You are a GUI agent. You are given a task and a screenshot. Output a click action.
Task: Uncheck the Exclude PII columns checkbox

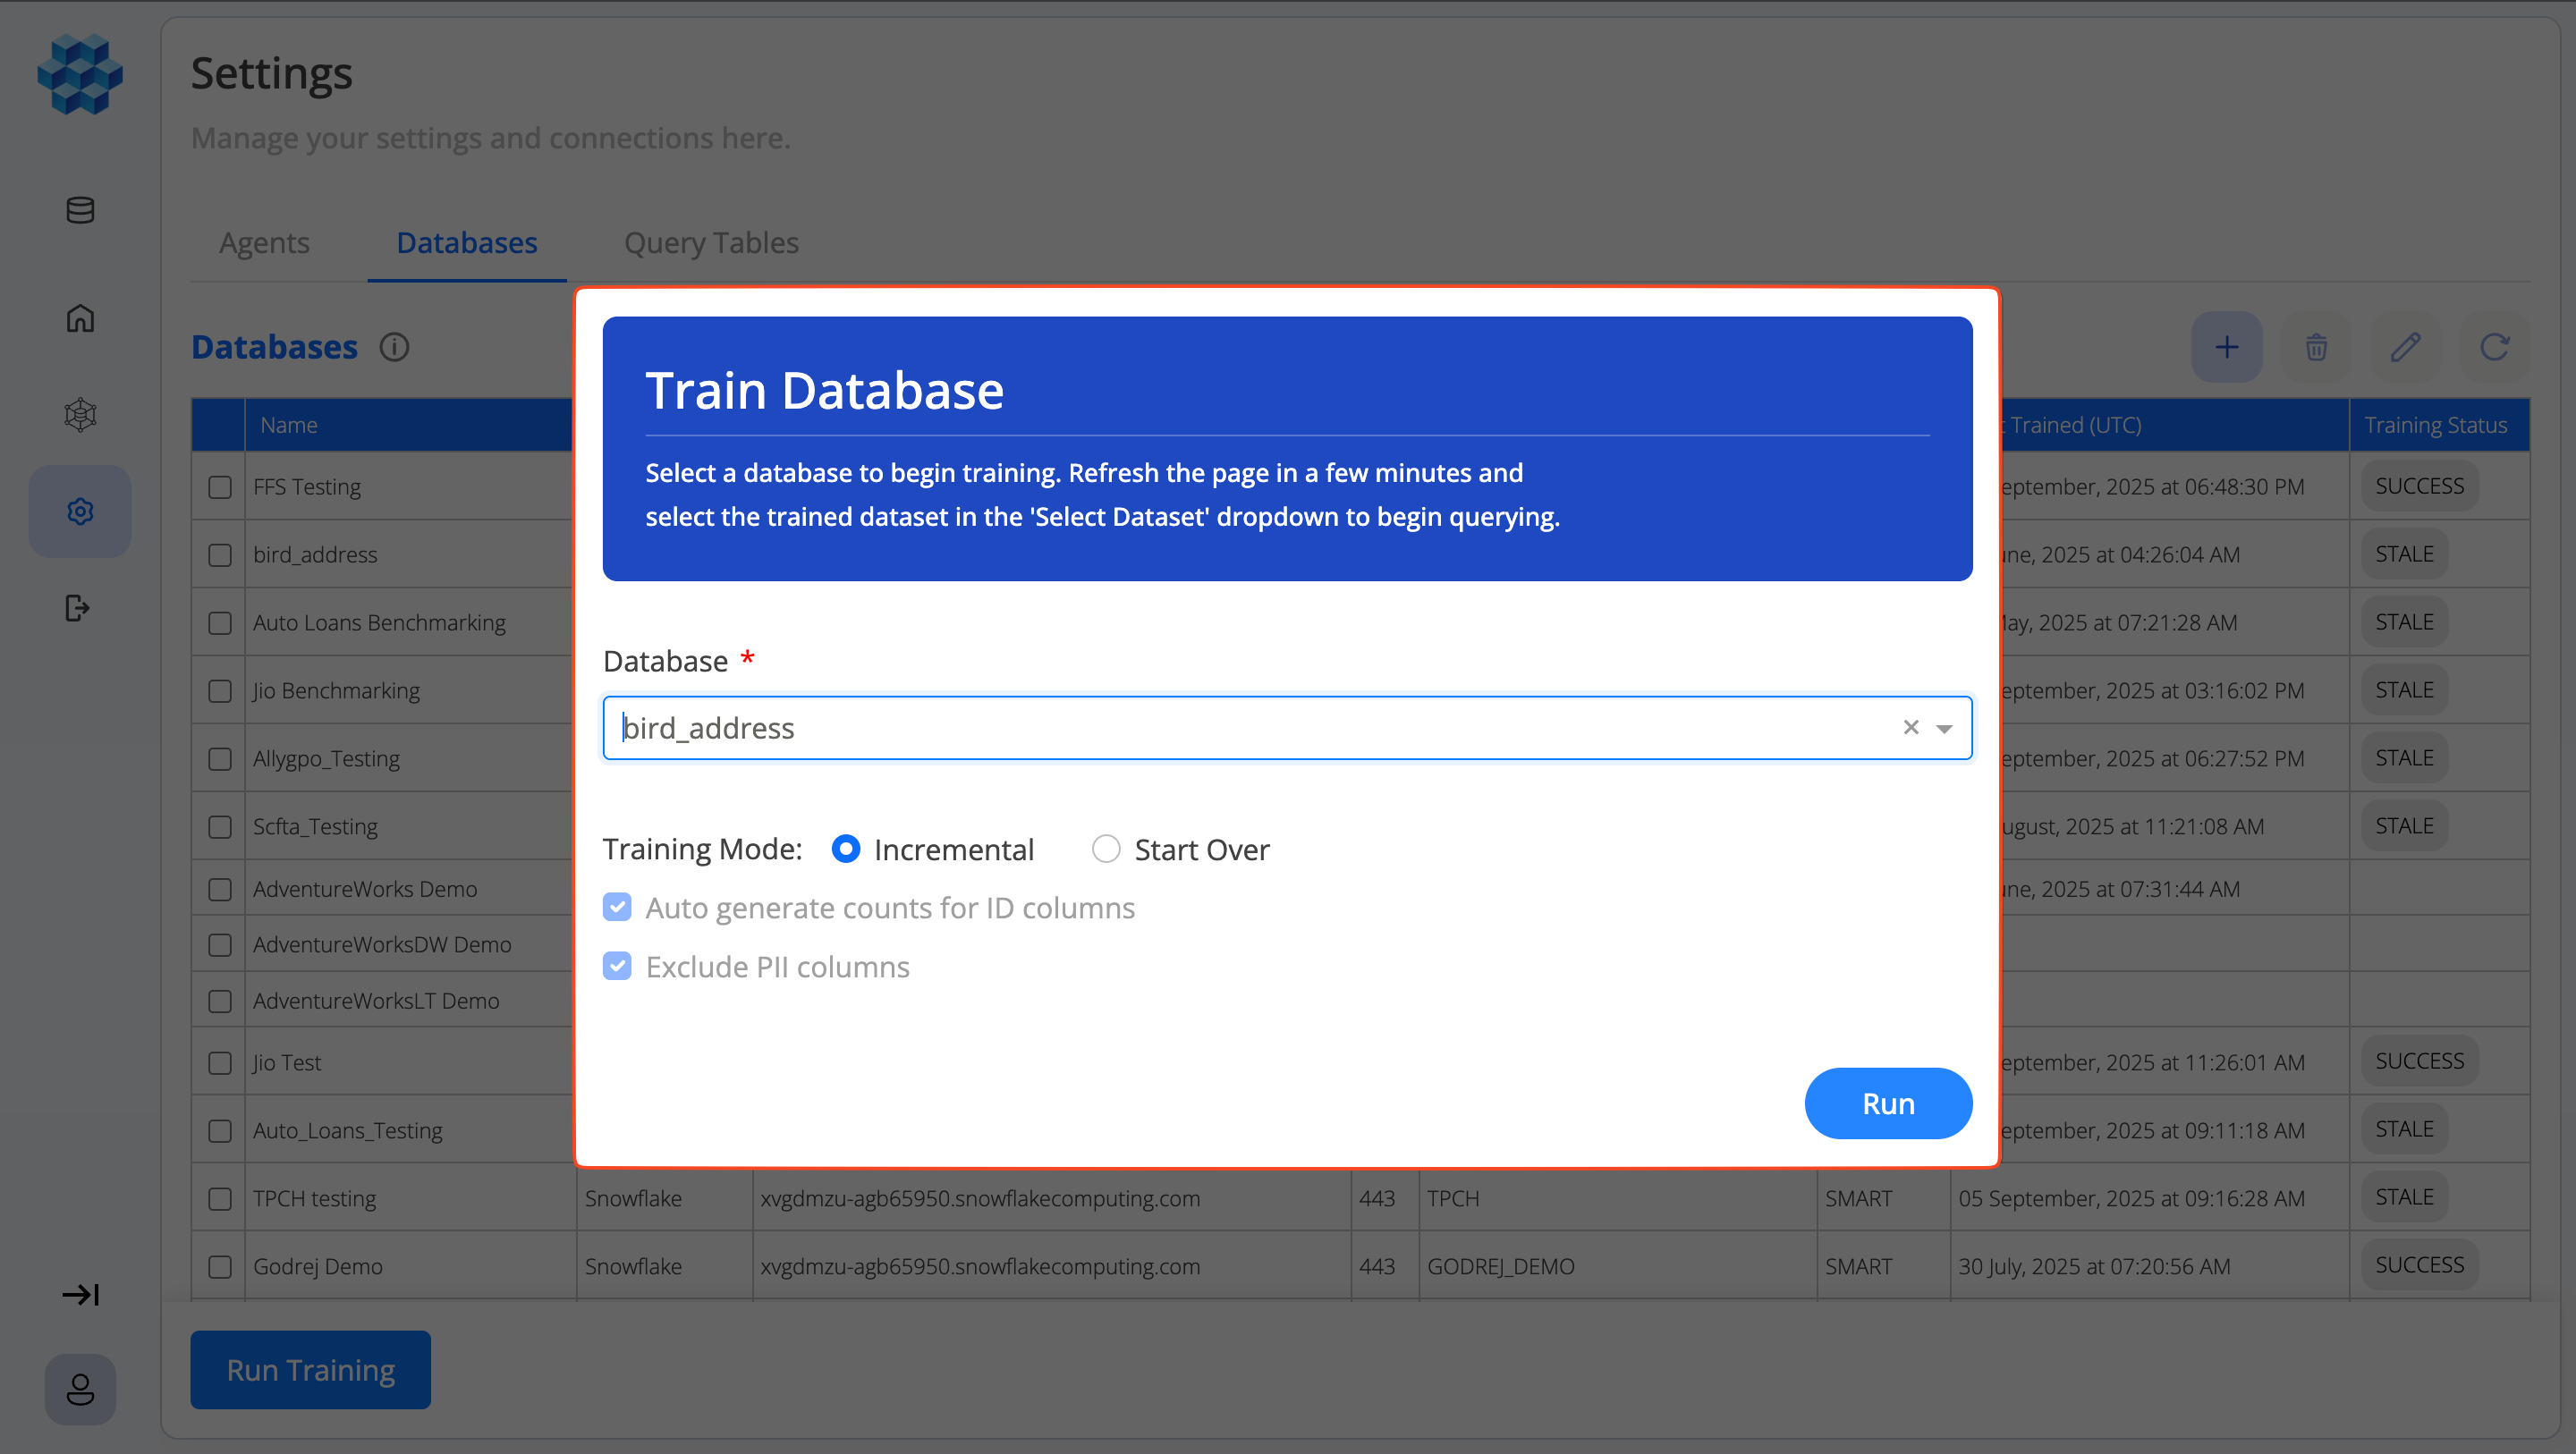tap(617, 966)
